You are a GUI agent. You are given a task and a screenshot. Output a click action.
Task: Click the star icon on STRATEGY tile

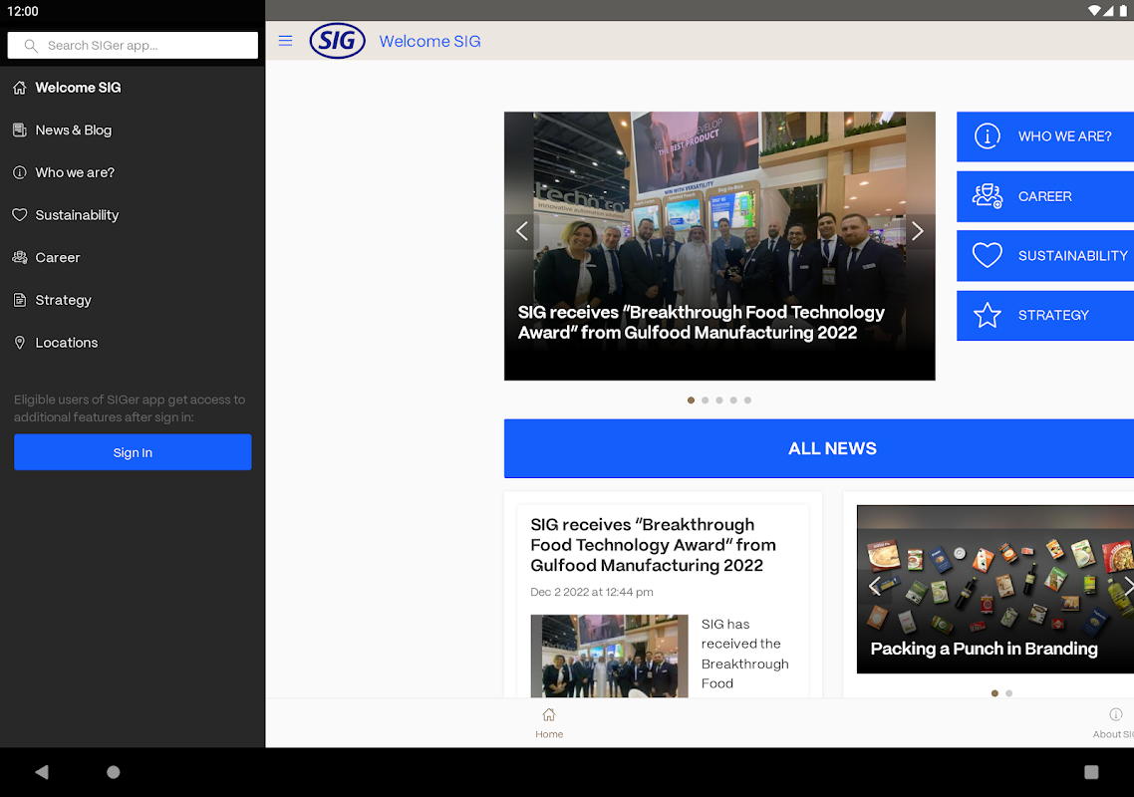click(x=988, y=316)
